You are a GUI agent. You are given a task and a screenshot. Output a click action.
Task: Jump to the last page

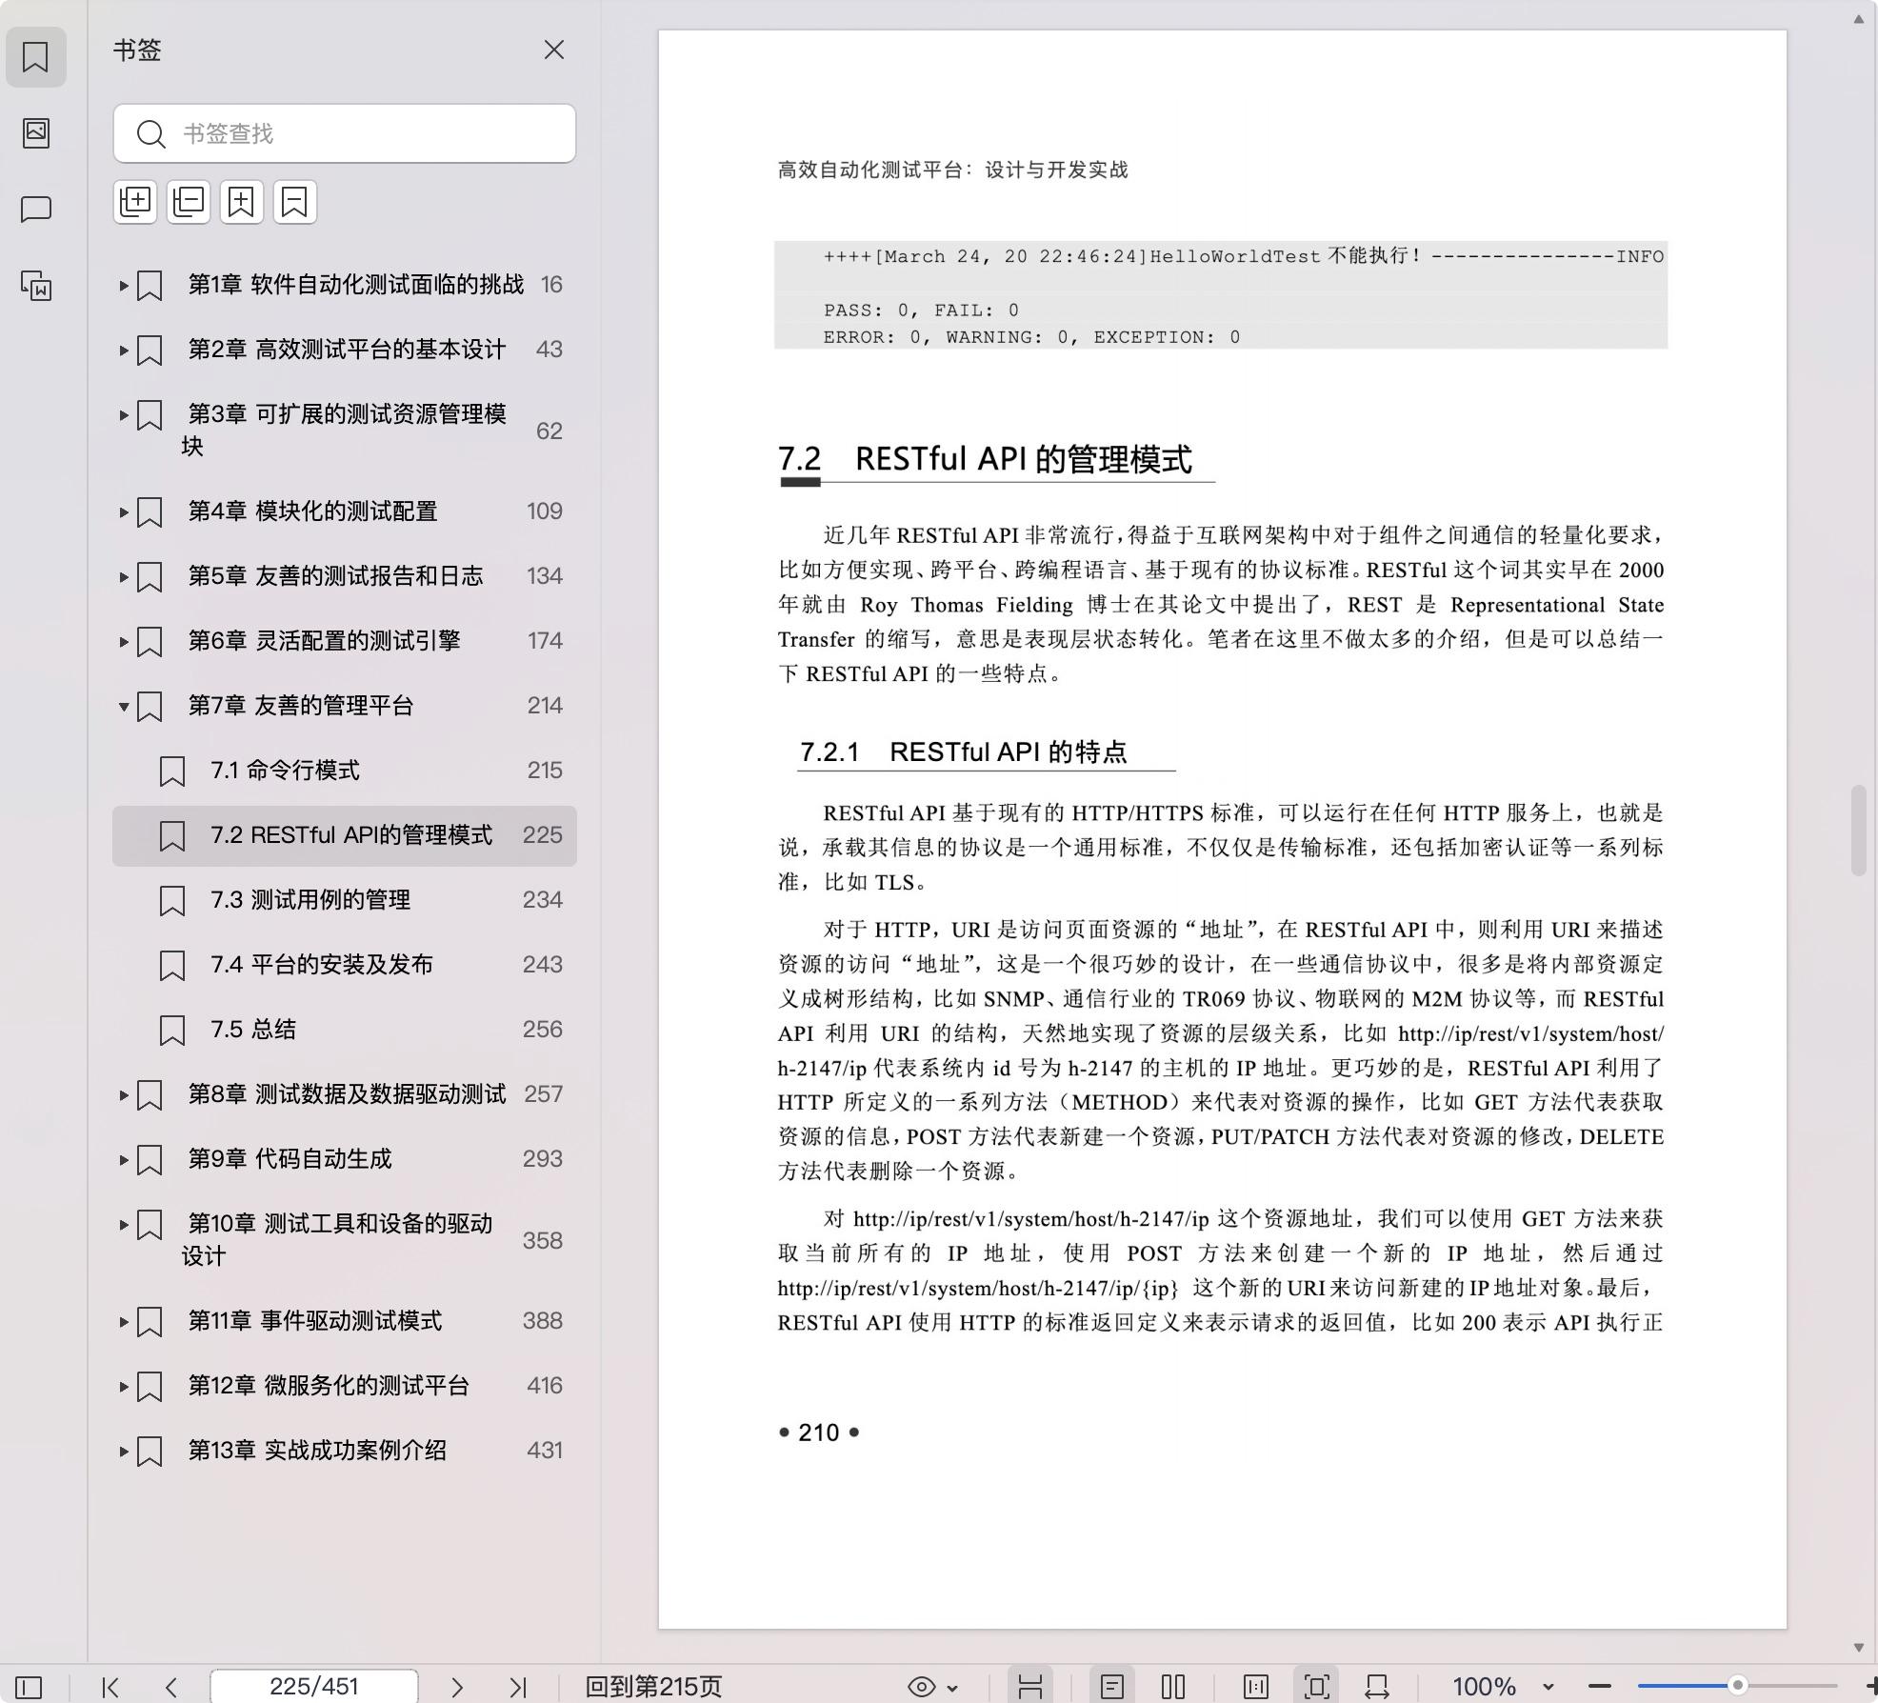click(x=518, y=1687)
